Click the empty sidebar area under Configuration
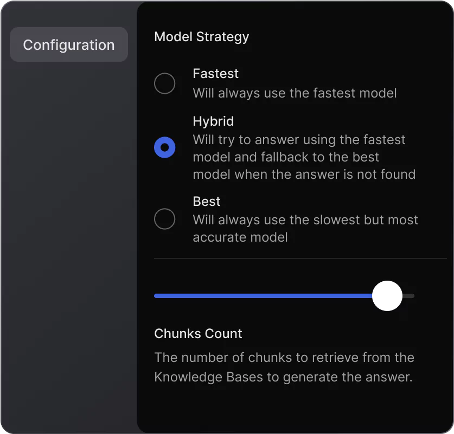454x434 pixels. pos(69,244)
